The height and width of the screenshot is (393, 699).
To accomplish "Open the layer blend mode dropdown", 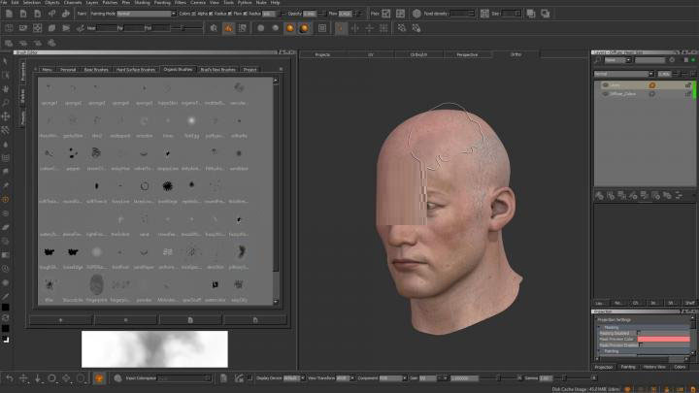I will [x=623, y=74].
